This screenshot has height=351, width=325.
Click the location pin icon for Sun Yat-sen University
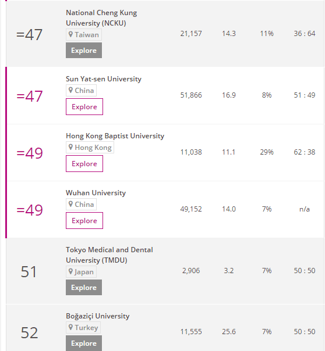point(70,90)
